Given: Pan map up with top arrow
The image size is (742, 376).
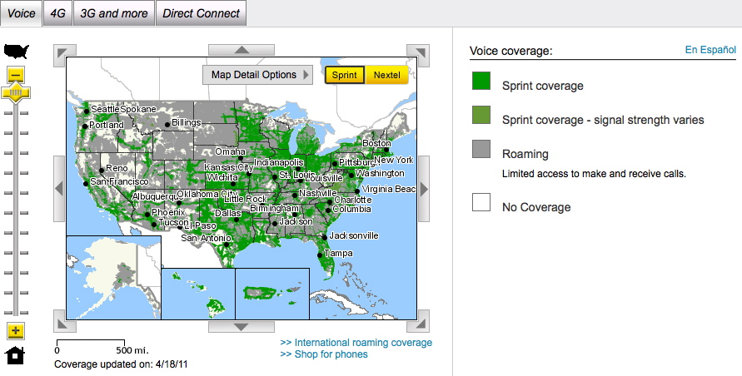Looking at the screenshot, I should (242, 50).
